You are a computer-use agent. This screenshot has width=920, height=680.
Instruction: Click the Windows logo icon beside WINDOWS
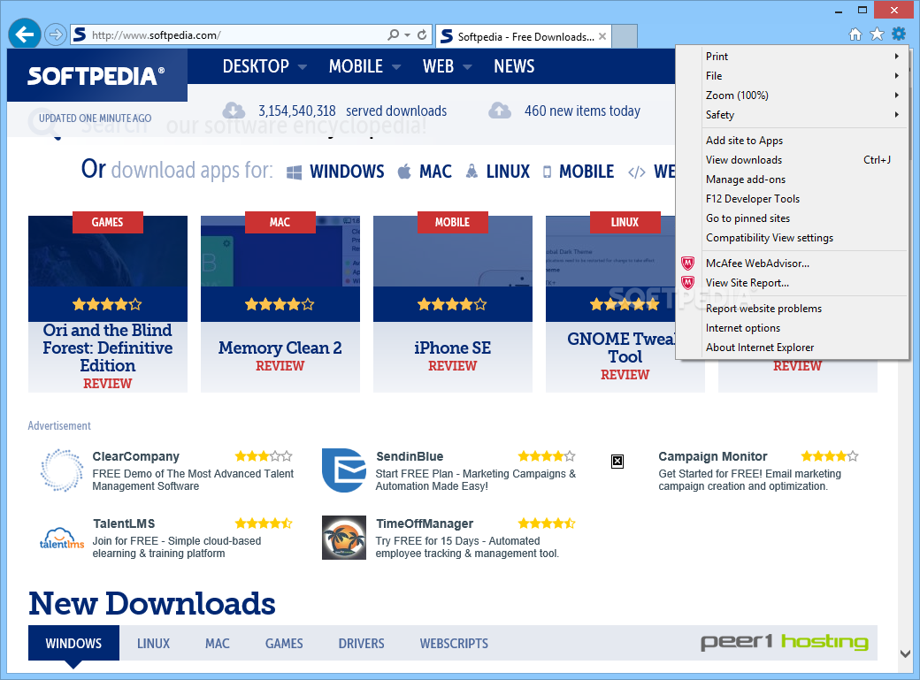click(x=294, y=172)
